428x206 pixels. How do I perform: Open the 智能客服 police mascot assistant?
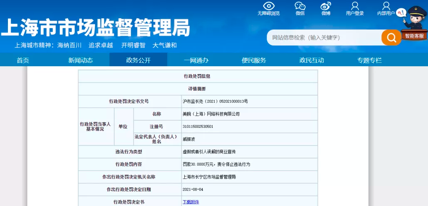(x=414, y=23)
